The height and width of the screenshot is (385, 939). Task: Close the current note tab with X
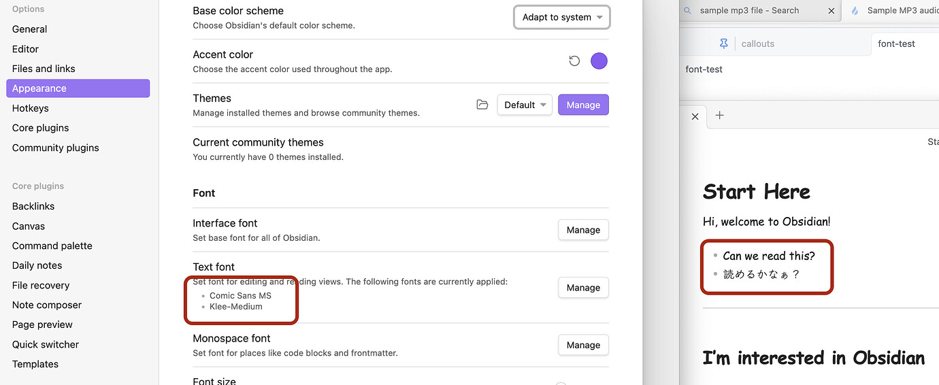coord(695,116)
